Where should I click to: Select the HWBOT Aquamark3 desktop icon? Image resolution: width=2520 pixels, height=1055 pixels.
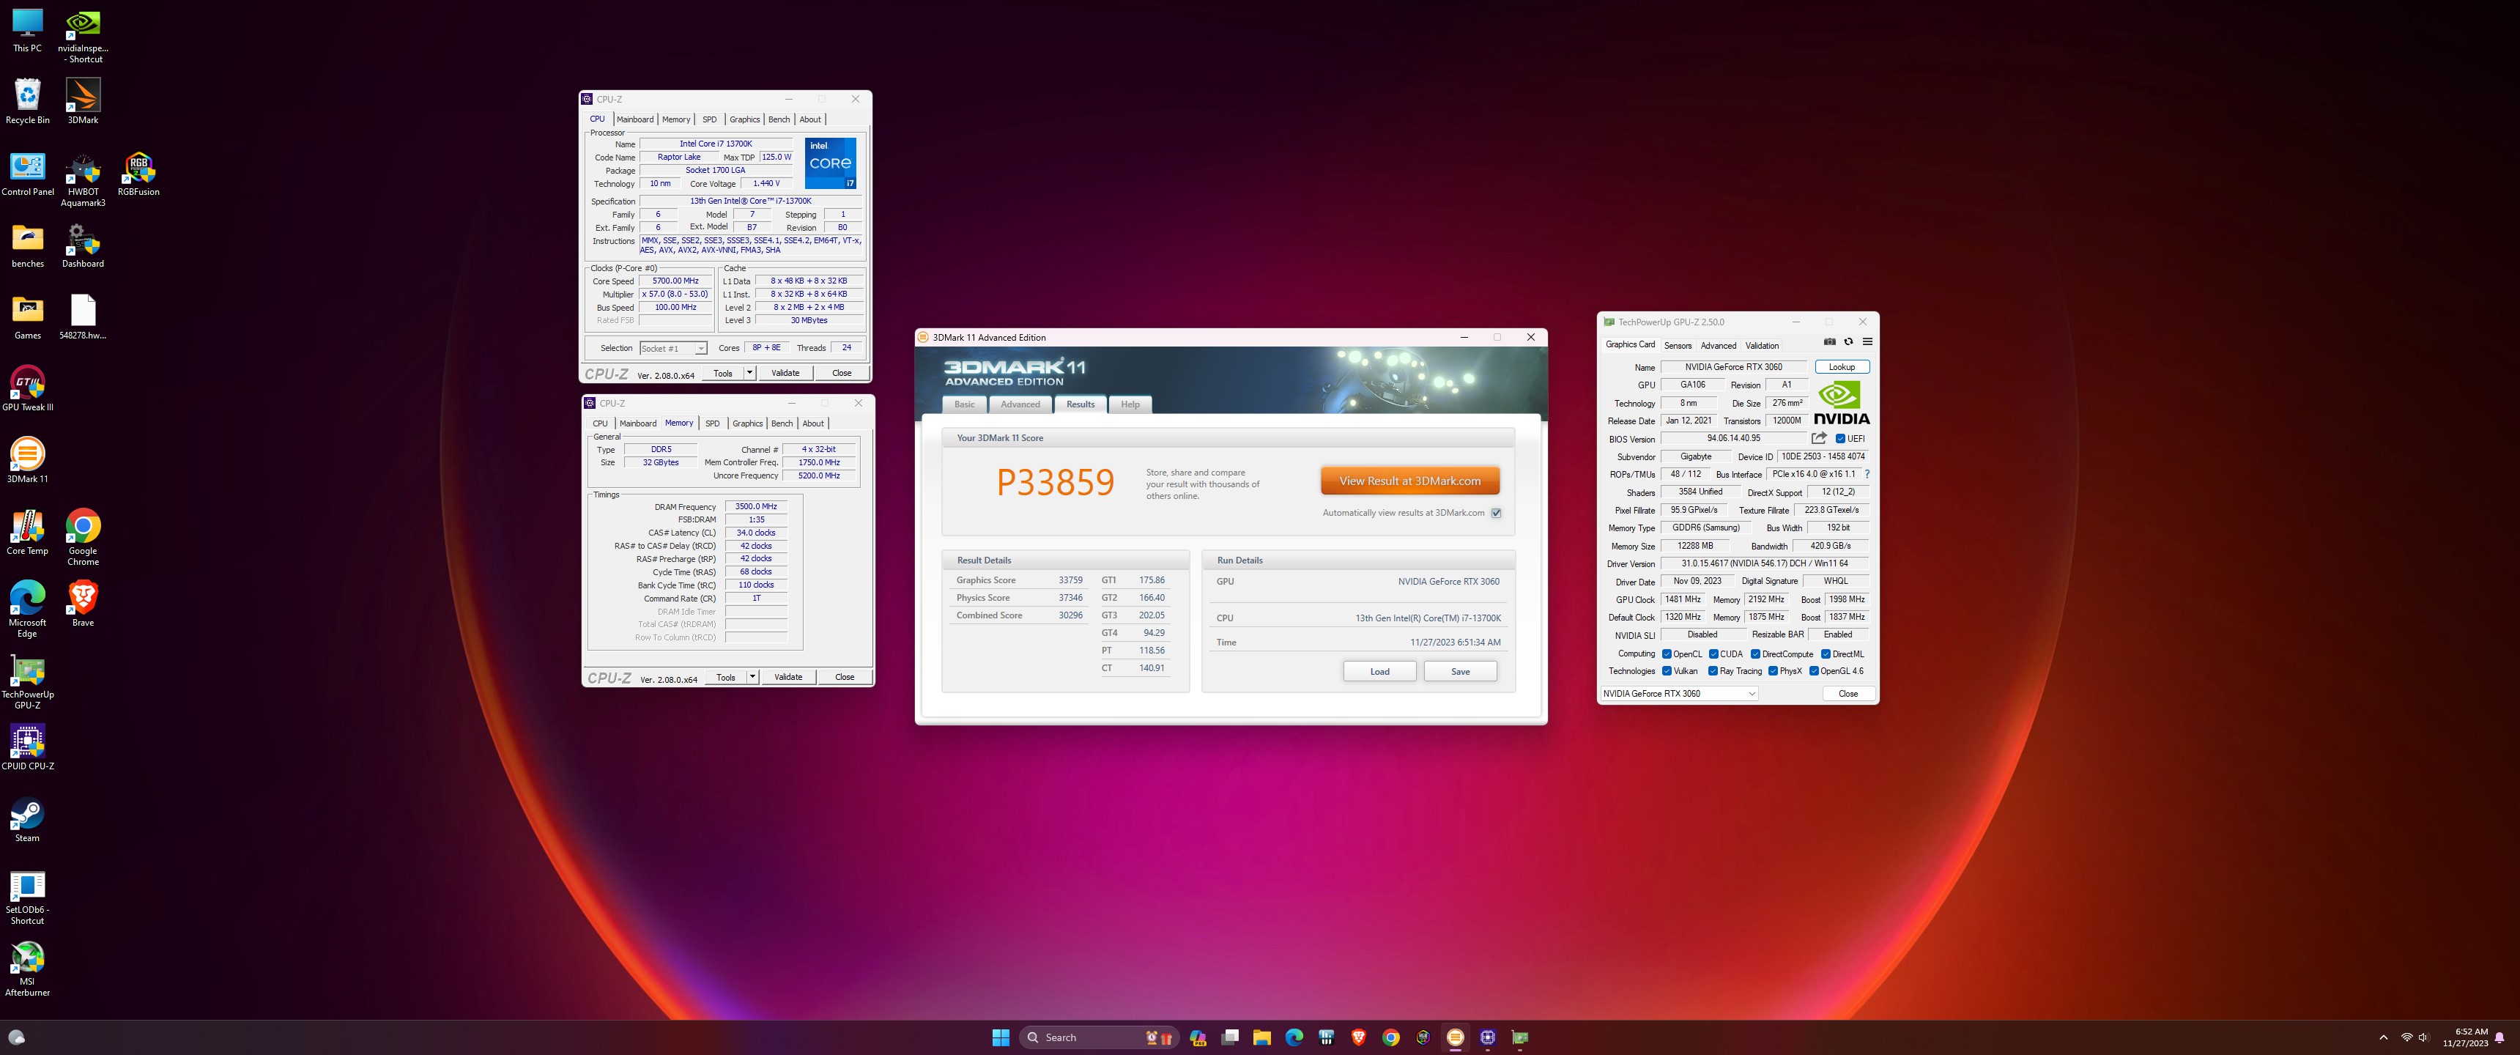click(84, 180)
